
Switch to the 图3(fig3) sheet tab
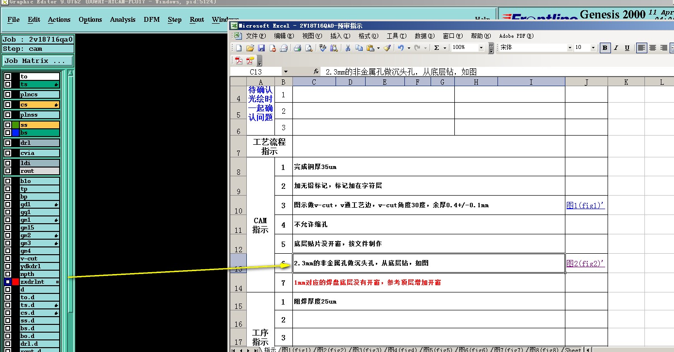(x=367, y=350)
